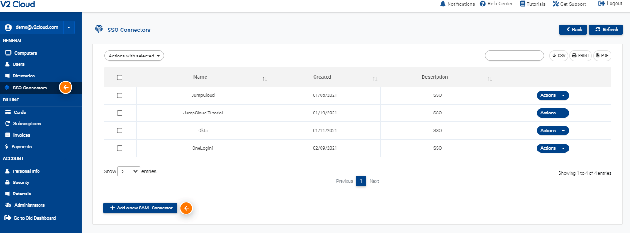Tick the checkbox for JumpCloud row
The image size is (630, 233).
click(120, 95)
